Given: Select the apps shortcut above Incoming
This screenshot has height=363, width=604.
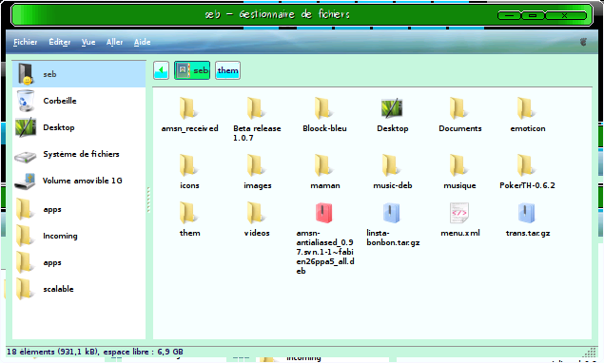Looking at the screenshot, I should point(79,209).
